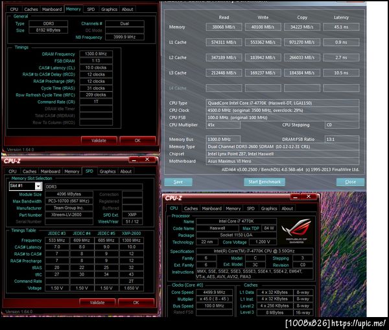Click the L2 Cache Write value 183942 MB/s
389x330 pixels.
pyautogui.click(x=263, y=58)
